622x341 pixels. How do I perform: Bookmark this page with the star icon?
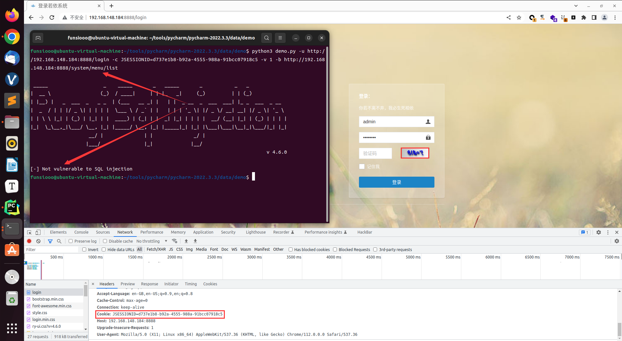pyautogui.click(x=519, y=17)
